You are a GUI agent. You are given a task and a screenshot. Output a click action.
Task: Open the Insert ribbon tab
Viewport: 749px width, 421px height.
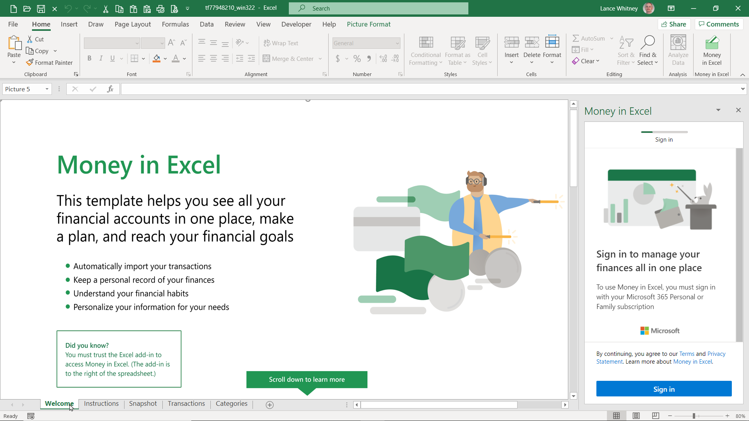[x=69, y=24]
